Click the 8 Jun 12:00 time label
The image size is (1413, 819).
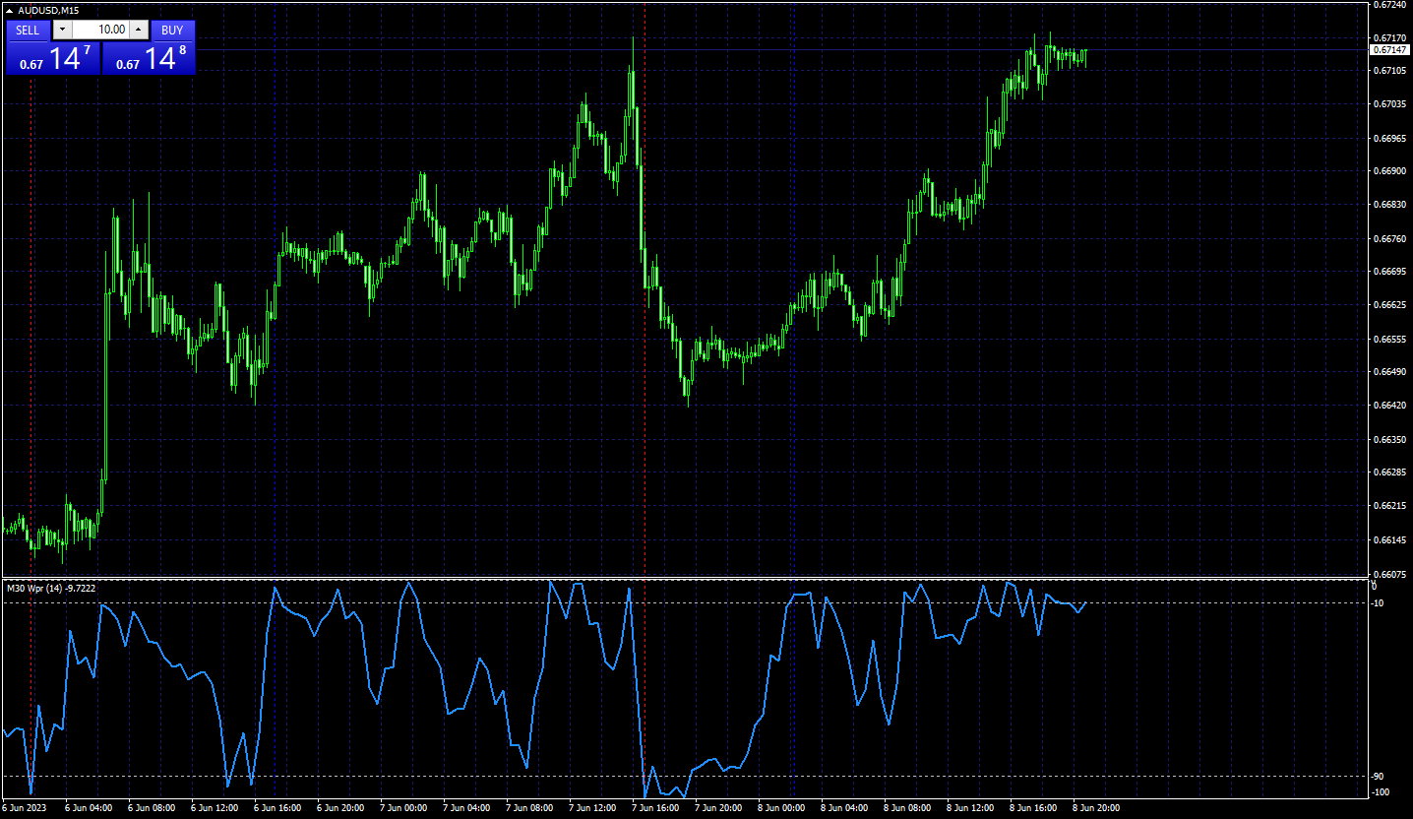(970, 808)
